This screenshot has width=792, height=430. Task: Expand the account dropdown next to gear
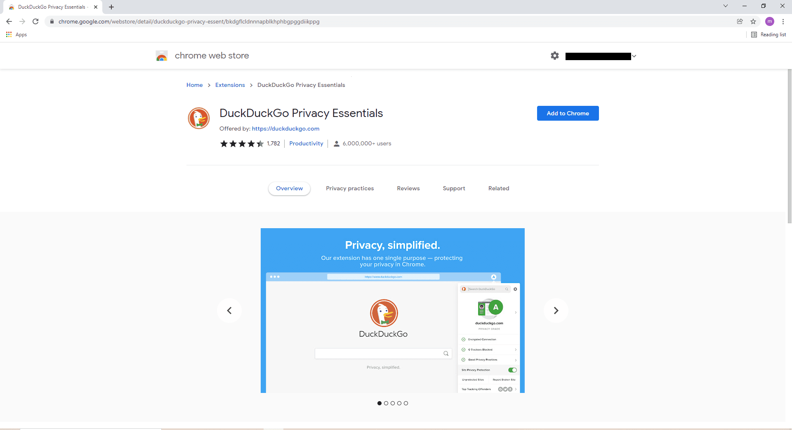634,56
